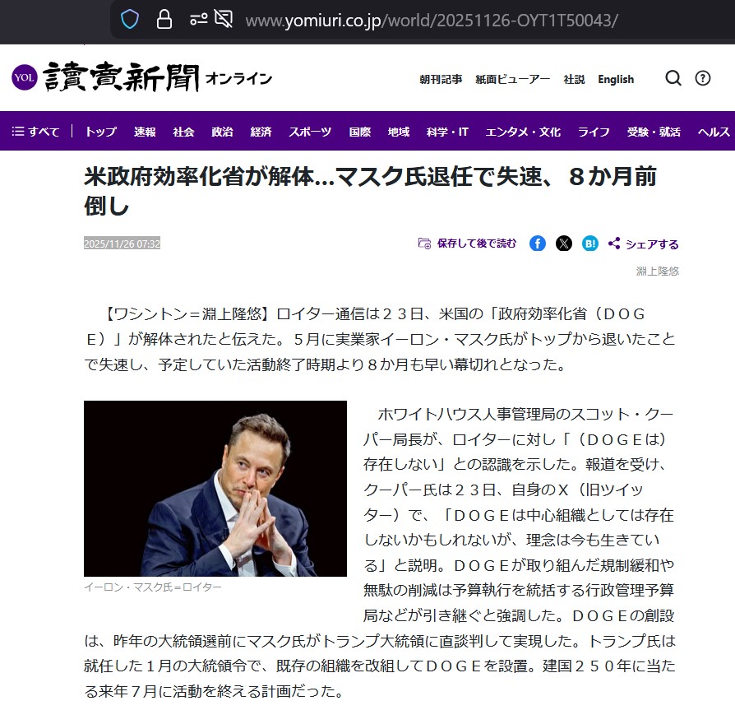
Task: Share article on Facebook
Action: (538, 244)
